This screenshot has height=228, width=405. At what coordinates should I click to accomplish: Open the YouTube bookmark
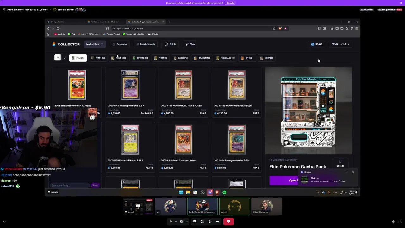tap(60, 34)
